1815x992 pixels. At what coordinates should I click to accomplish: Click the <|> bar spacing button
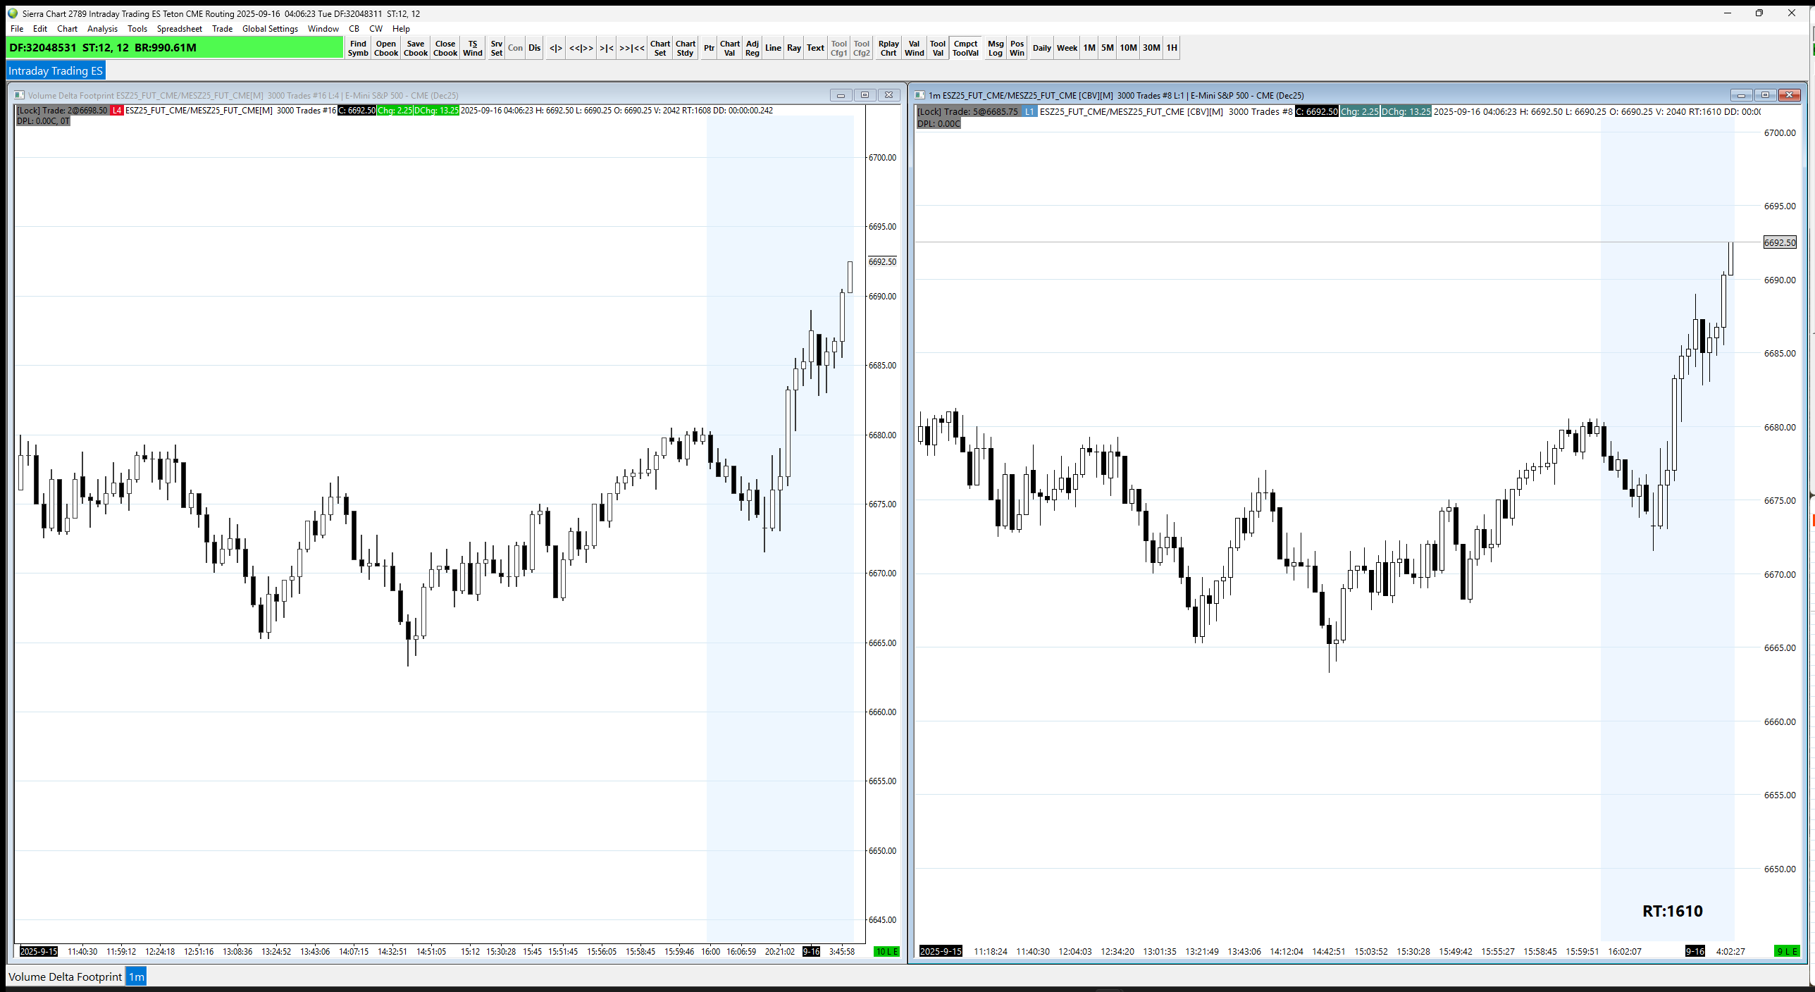coord(555,48)
